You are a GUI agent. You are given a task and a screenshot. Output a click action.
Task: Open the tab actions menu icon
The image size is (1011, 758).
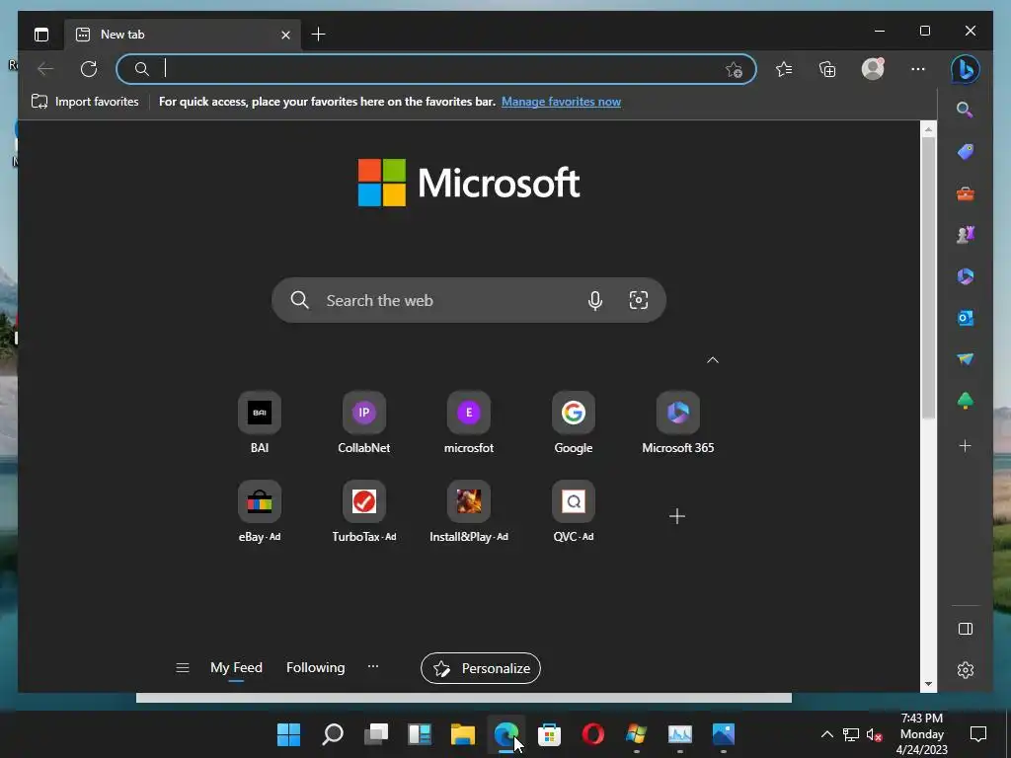coord(41,35)
